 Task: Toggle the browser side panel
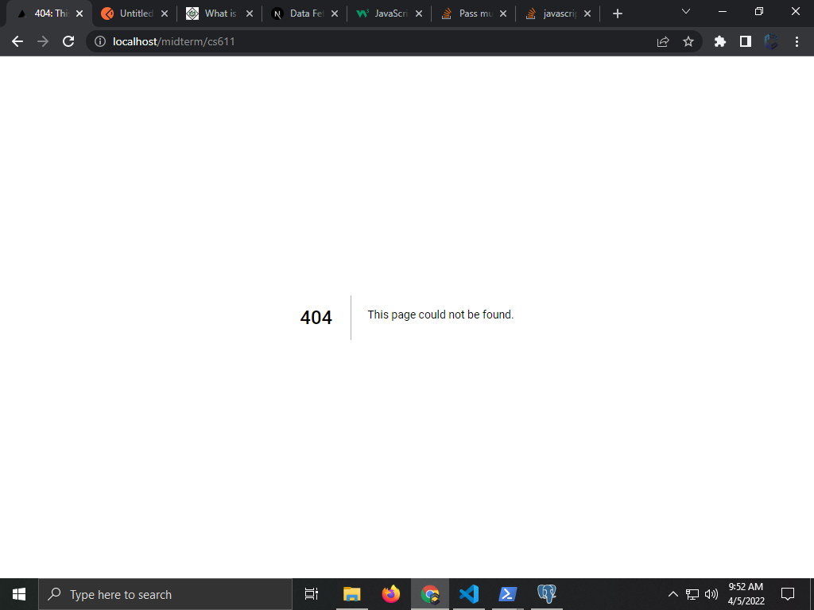tap(746, 41)
